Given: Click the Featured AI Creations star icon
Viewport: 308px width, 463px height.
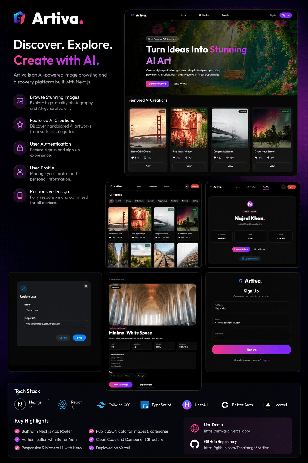Looking at the screenshot, I should pyautogui.click(x=20, y=124).
